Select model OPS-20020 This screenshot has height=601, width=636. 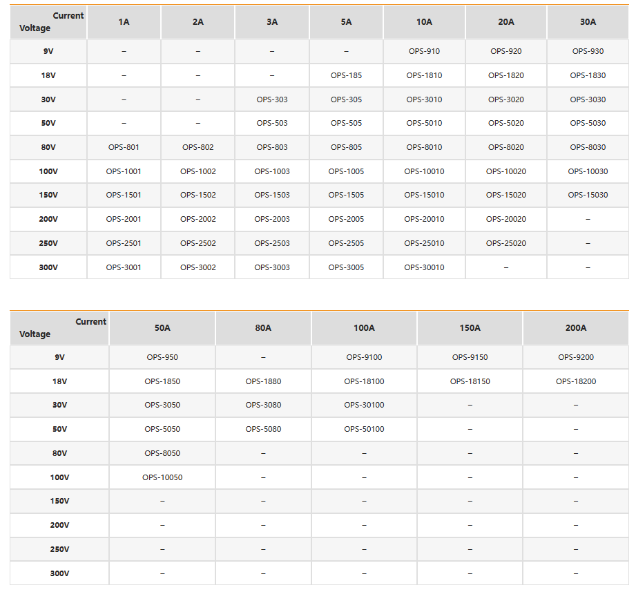coord(505,219)
